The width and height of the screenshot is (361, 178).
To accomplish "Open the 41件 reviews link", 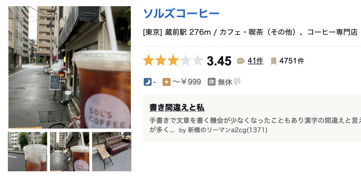I will (x=255, y=61).
